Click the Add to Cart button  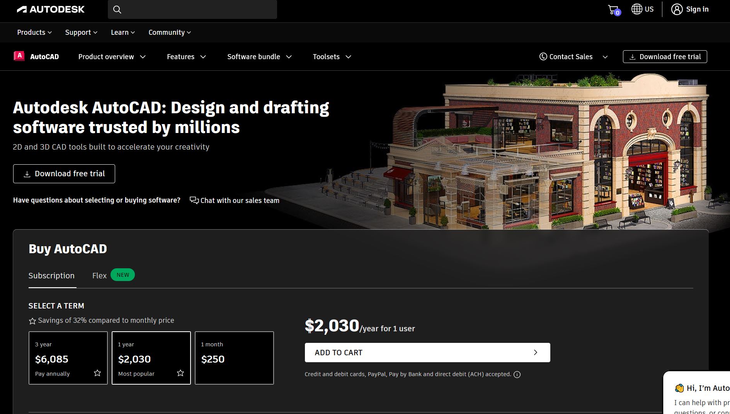tap(427, 352)
